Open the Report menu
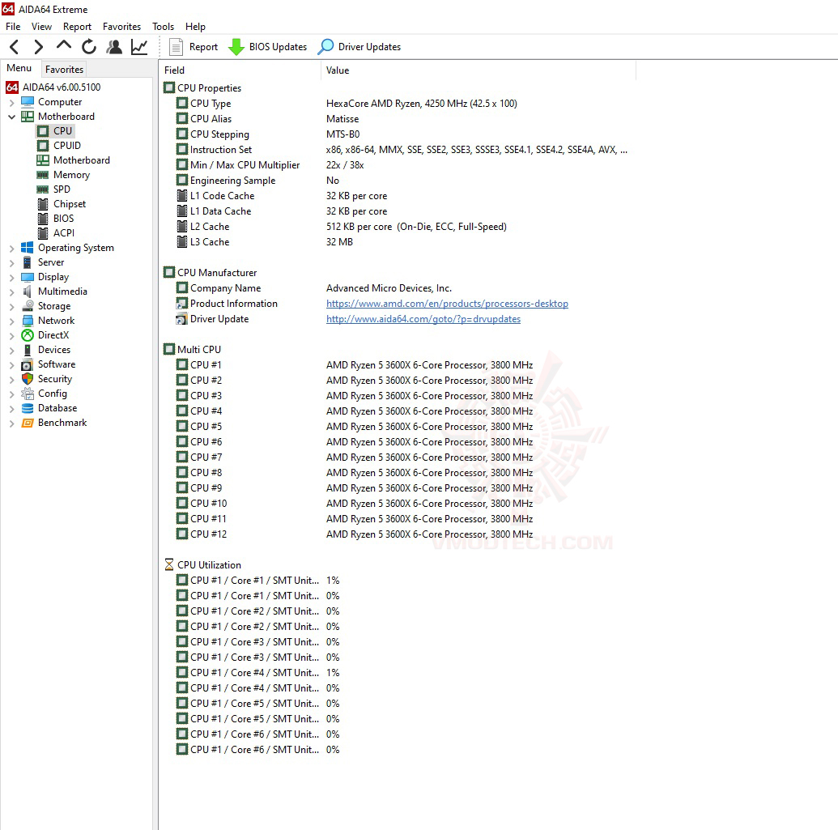 tap(77, 27)
